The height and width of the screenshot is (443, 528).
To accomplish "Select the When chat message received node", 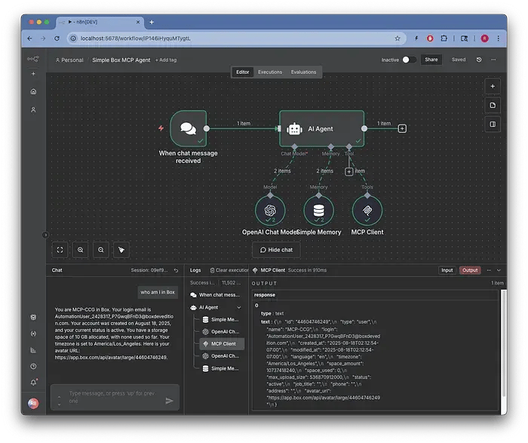I will coord(189,128).
